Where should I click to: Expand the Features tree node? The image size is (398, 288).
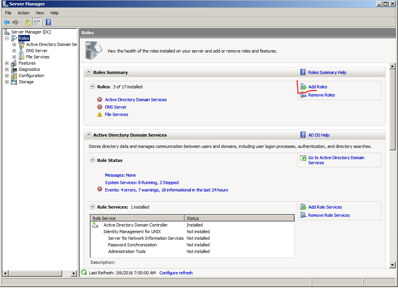coord(7,63)
